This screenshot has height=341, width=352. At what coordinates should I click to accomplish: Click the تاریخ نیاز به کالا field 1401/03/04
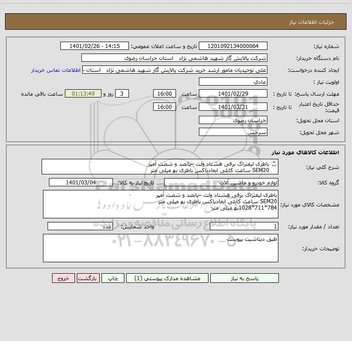81,182
